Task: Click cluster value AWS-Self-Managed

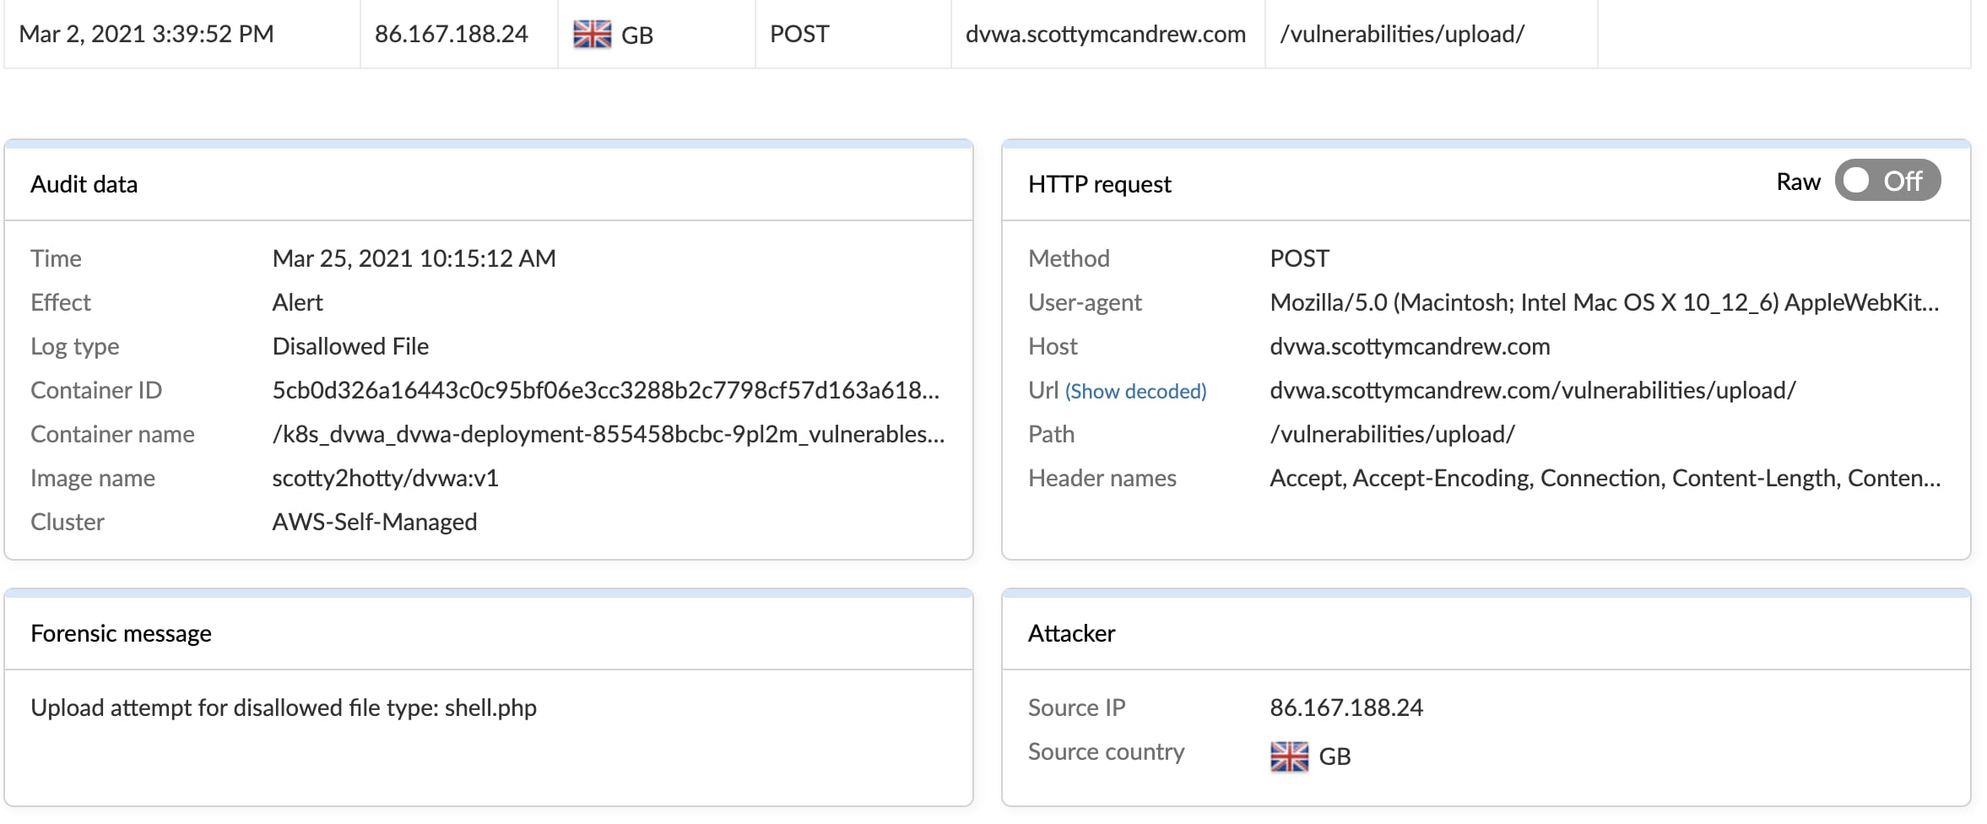Action: 375,522
